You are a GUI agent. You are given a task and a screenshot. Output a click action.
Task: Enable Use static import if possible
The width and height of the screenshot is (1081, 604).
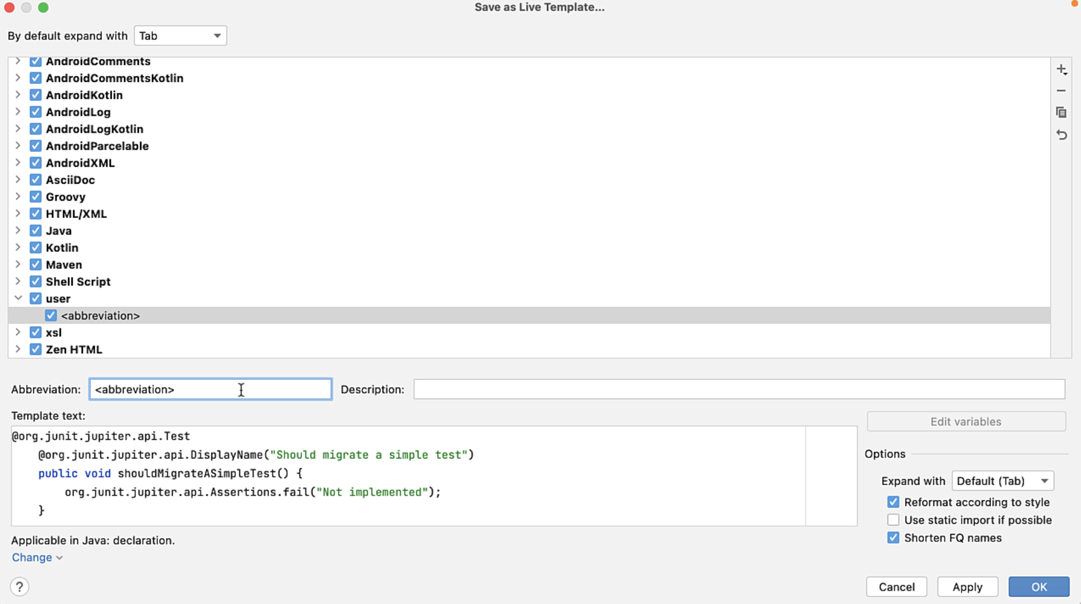[x=893, y=520]
